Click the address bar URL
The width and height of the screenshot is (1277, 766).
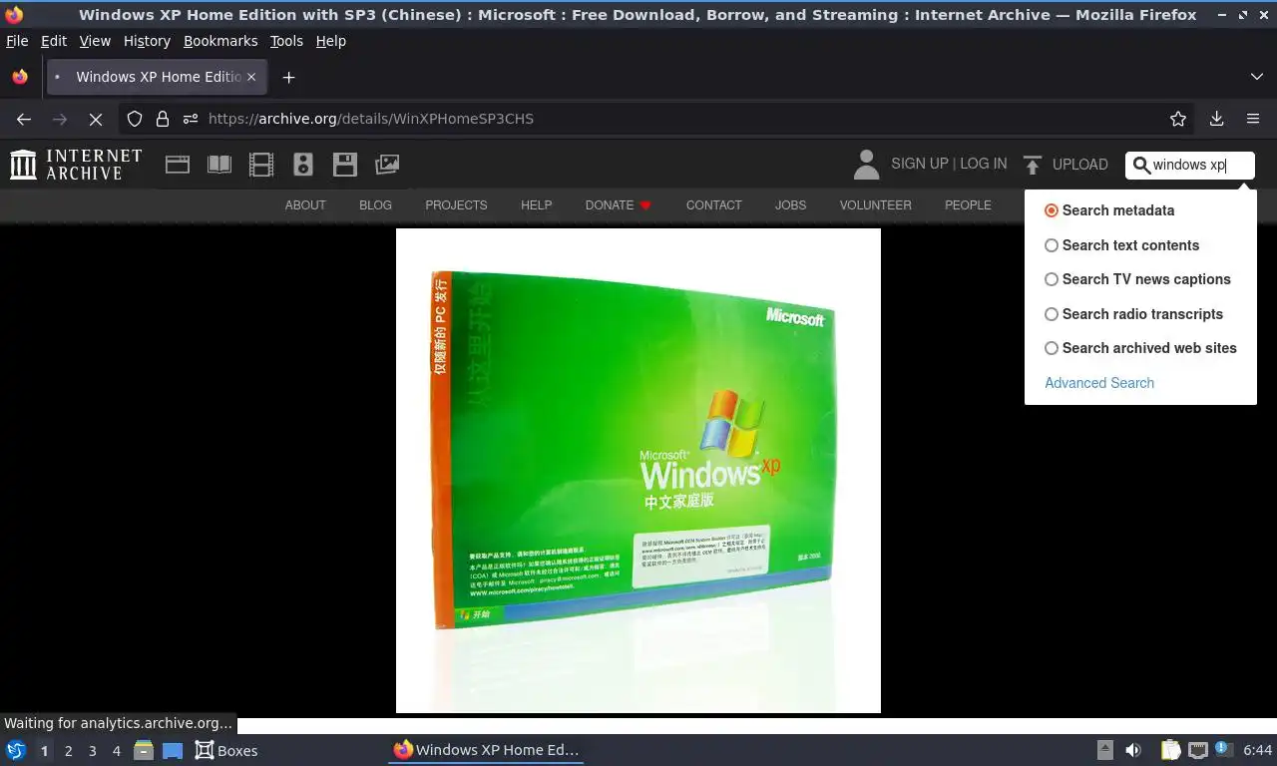coord(371,119)
